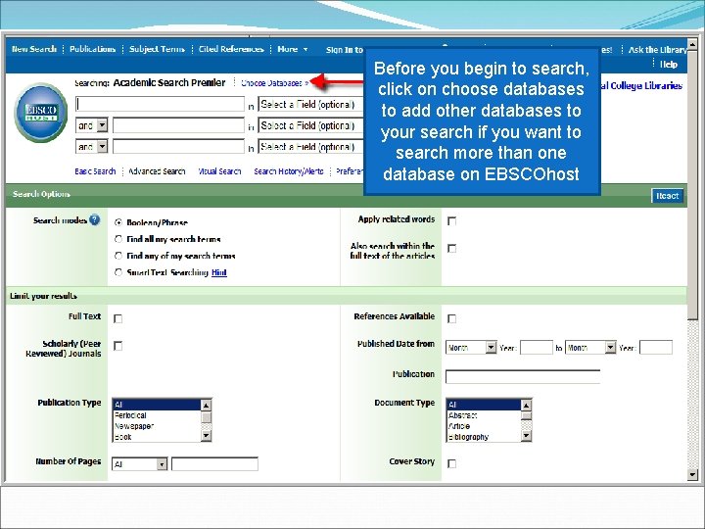705x529 pixels.
Task: Click the Publication text field
Action: (523, 376)
